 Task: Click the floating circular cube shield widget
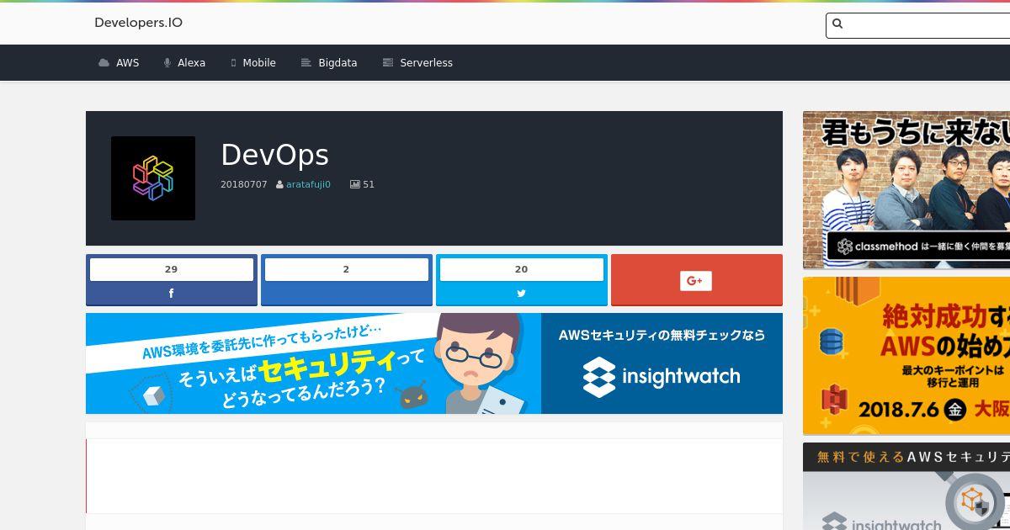point(975,503)
